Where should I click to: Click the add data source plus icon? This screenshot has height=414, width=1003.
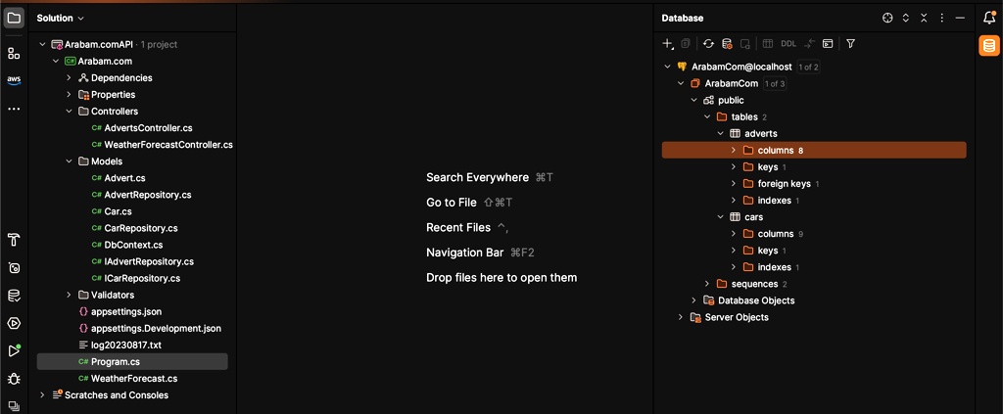(667, 43)
